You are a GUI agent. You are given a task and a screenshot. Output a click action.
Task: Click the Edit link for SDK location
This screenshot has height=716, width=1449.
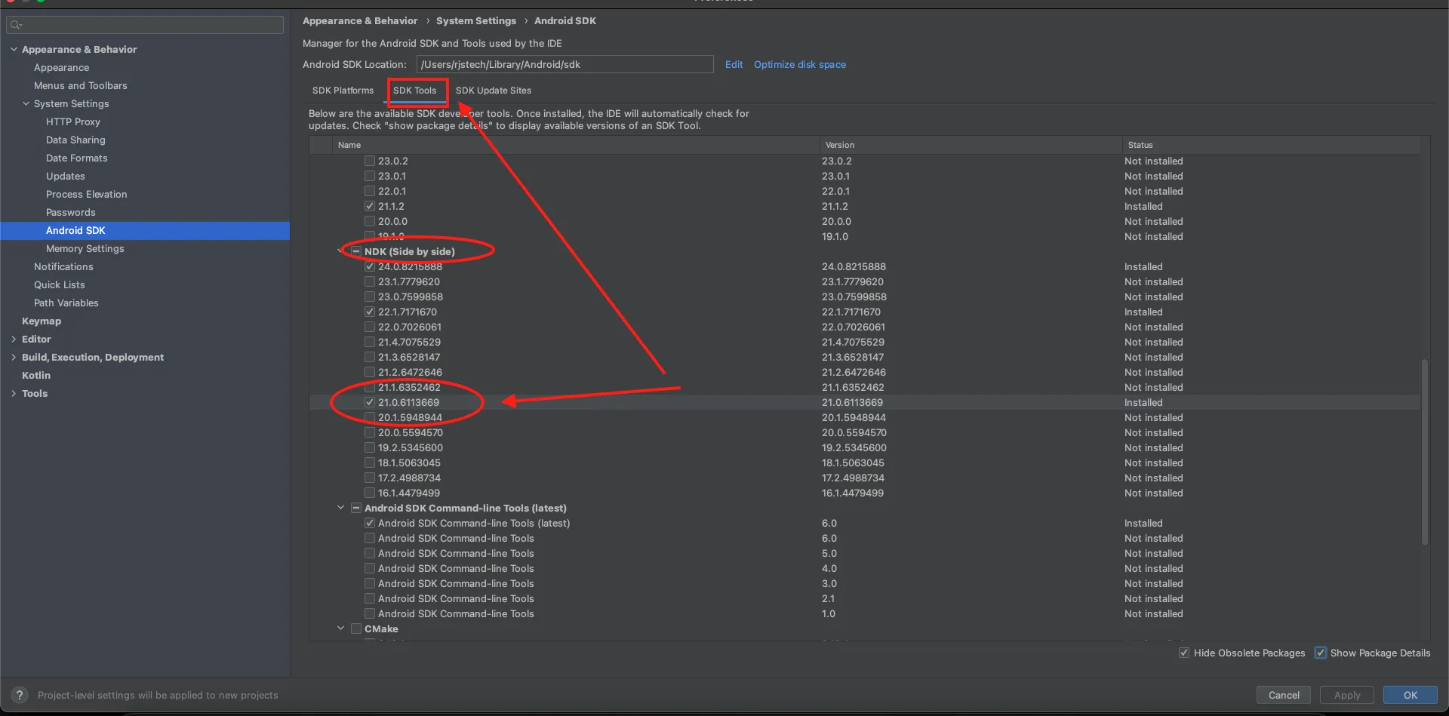coord(734,64)
